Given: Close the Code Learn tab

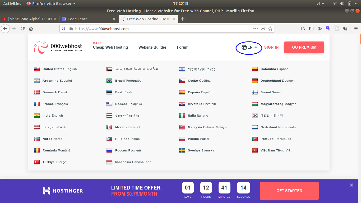Looking at the screenshot, I should coord(114,19).
